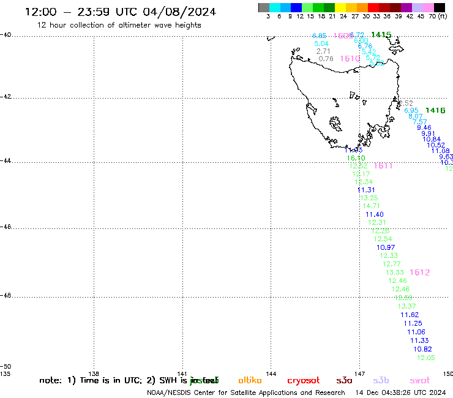The height and width of the screenshot is (398, 453).
Task: Click the green track time 1415
Action: click(381, 35)
